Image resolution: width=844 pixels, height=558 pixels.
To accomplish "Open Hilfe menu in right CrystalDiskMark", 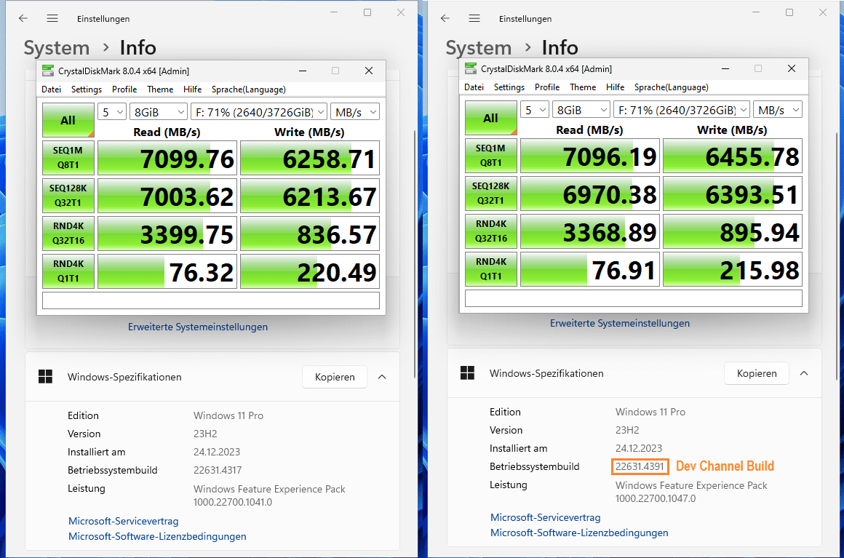I will coord(615,87).
